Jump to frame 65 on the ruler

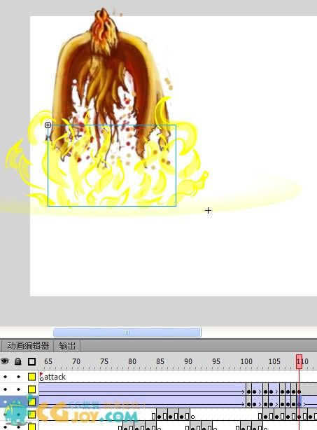[48, 361]
